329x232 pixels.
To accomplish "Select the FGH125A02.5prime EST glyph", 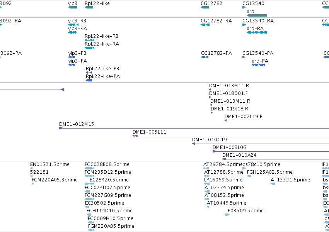I will pyautogui.click(x=249, y=176).
